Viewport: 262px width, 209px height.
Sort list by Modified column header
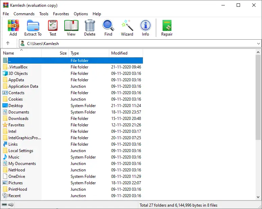[126, 53]
